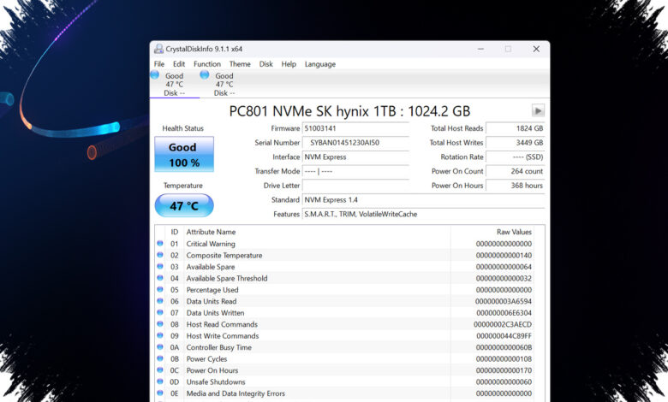Click the Transfer Mode field

[x=355, y=171]
